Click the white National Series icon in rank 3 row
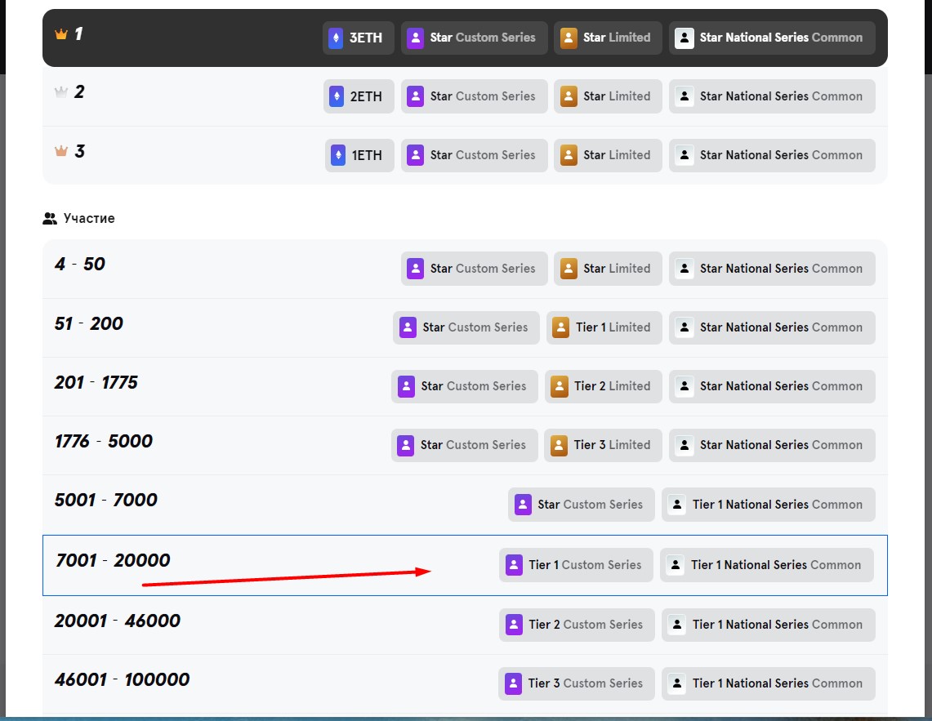 pos(685,156)
